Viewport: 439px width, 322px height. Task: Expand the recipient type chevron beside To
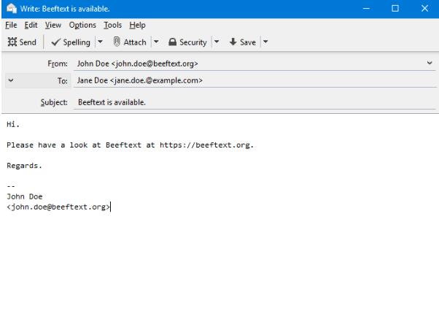click(x=11, y=80)
